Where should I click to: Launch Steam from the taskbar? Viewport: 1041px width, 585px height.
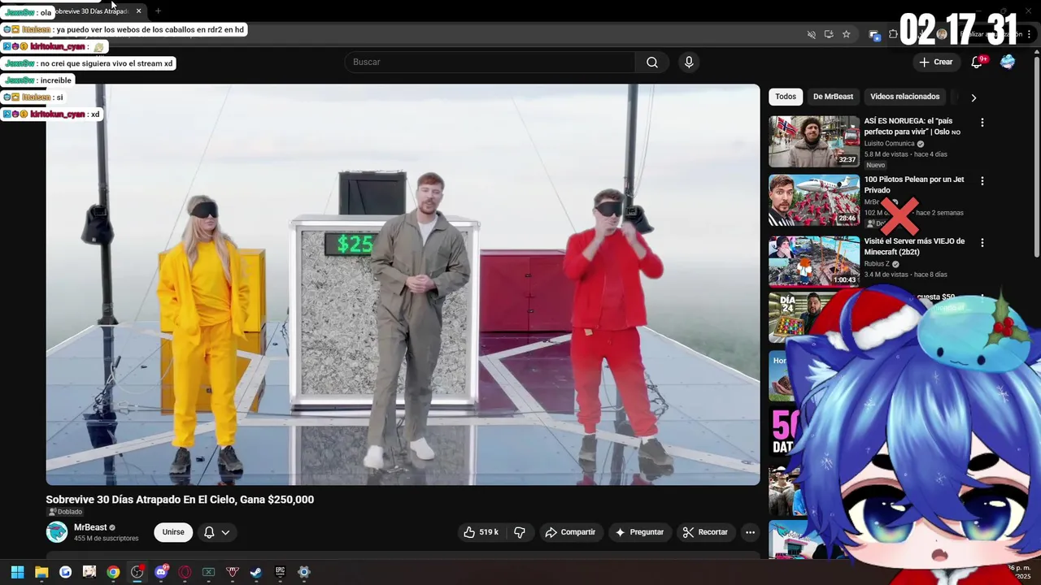[256, 572]
